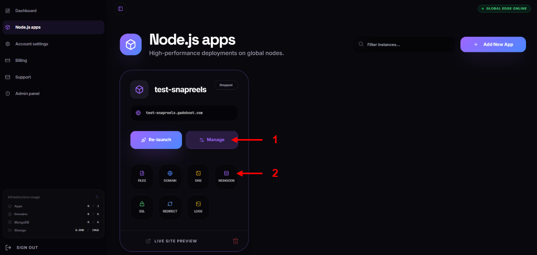The width and height of the screenshot is (537, 255).
Task: Focus the Filter instances search field
Action: pos(404,45)
